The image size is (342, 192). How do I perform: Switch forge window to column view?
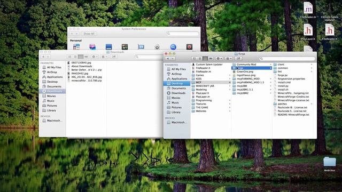click(205, 58)
